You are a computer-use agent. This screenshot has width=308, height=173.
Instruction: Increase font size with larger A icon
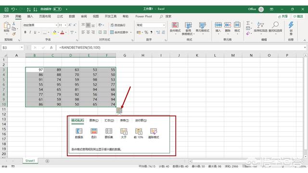(70, 25)
